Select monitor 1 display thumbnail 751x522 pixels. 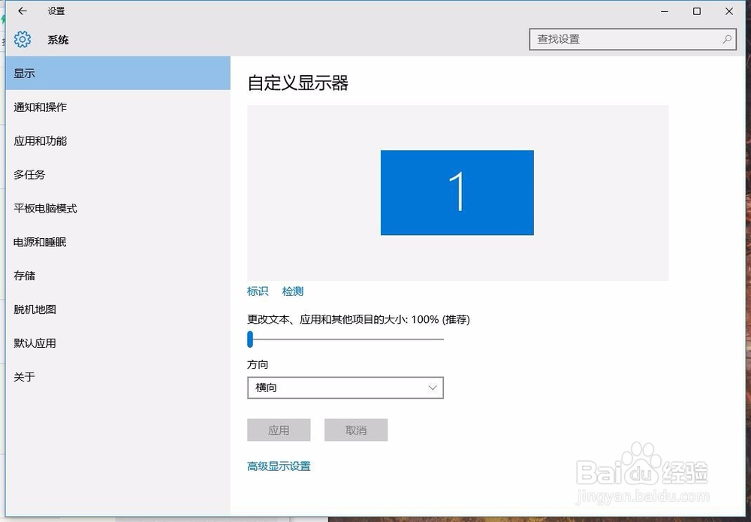(457, 192)
